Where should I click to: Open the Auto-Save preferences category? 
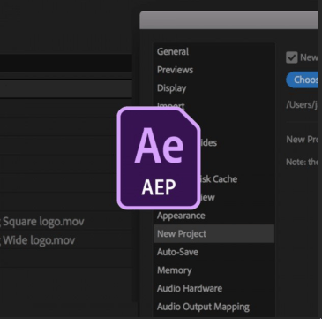pos(177,252)
